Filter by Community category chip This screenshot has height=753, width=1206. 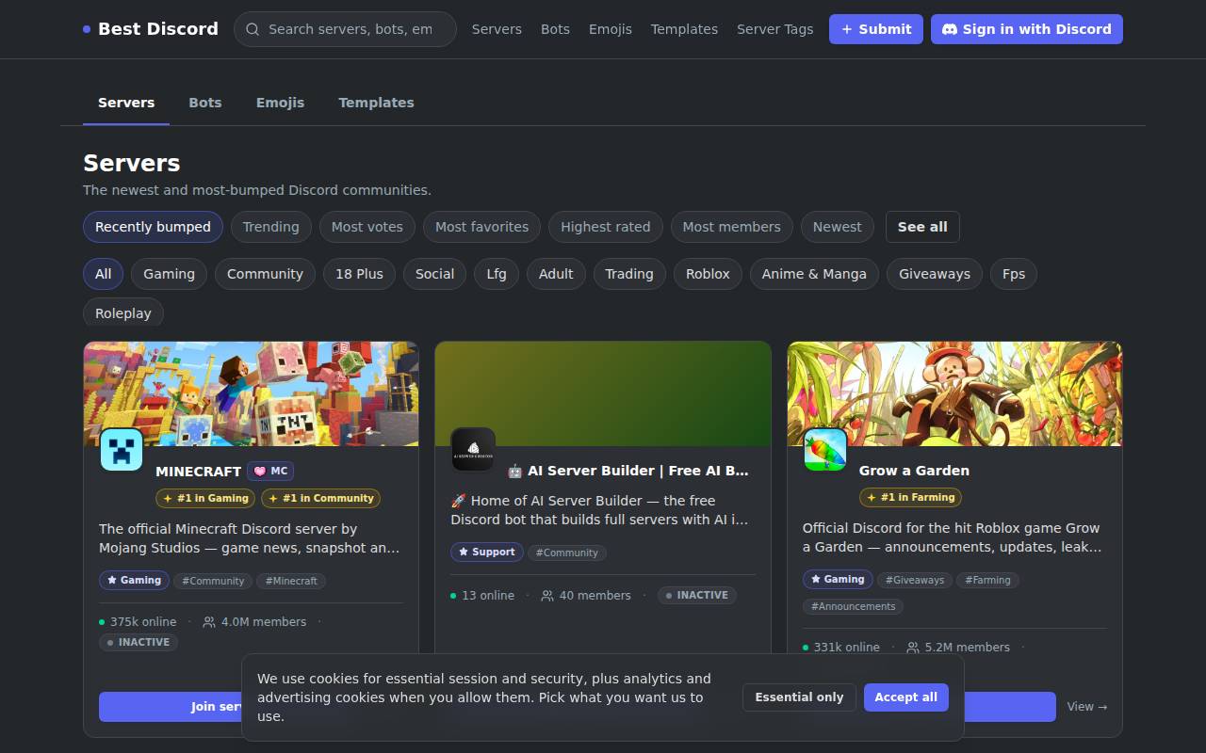pos(265,274)
